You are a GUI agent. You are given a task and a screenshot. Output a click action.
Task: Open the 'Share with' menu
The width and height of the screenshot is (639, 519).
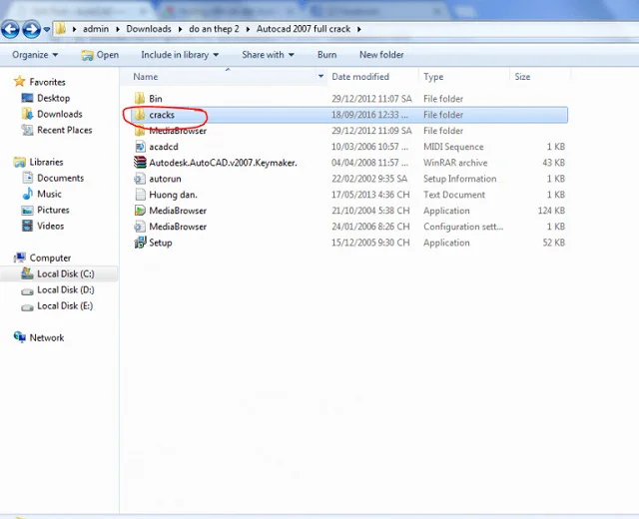pyautogui.click(x=268, y=55)
